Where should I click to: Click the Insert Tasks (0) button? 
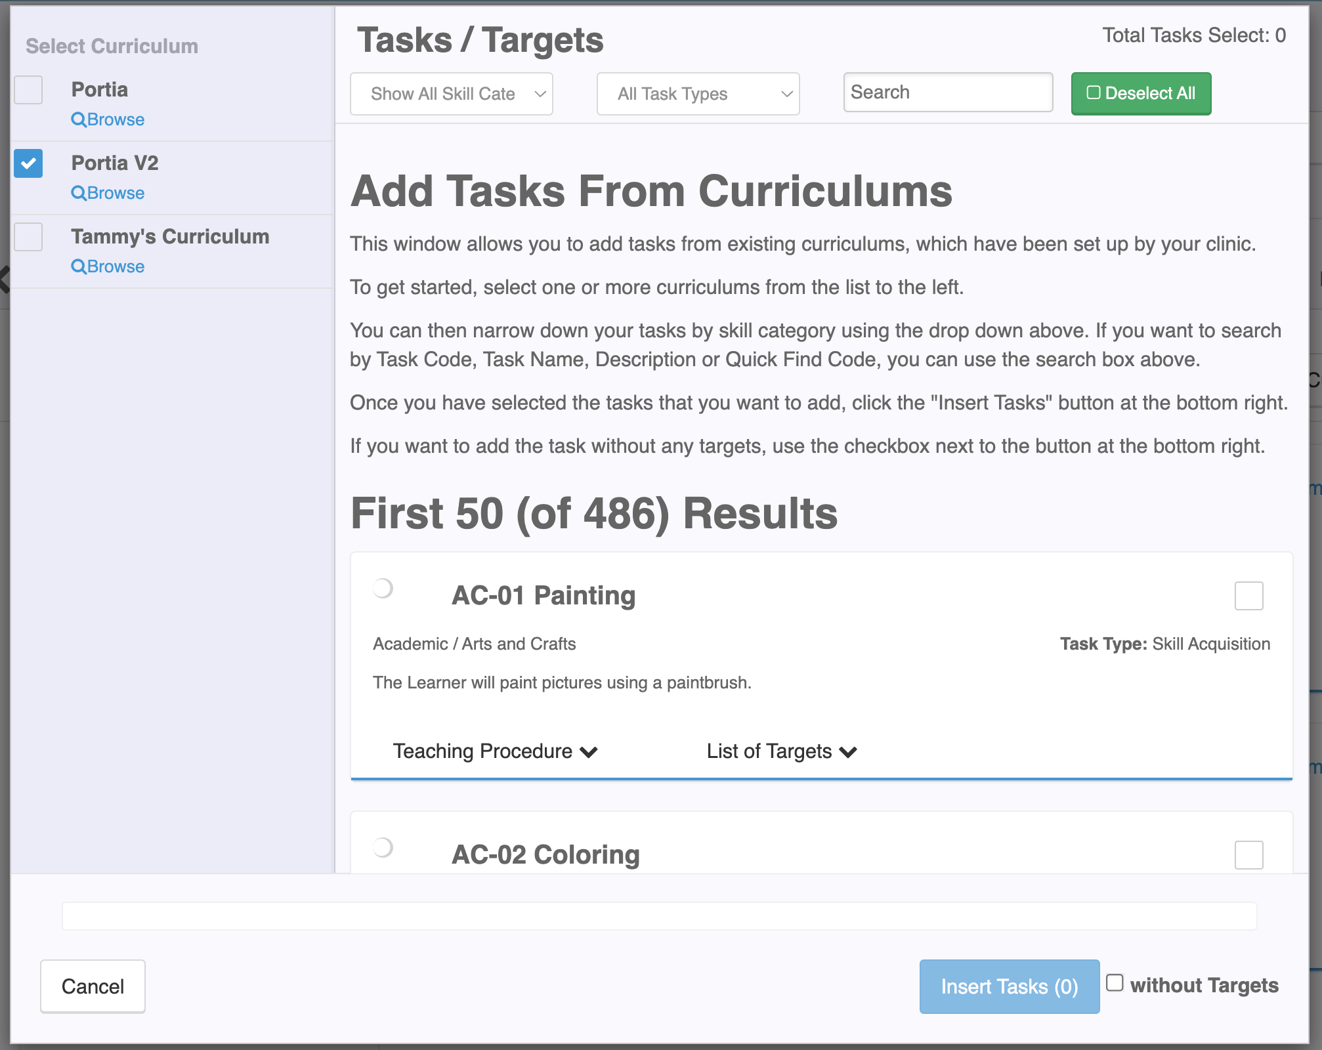tap(1009, 986)
